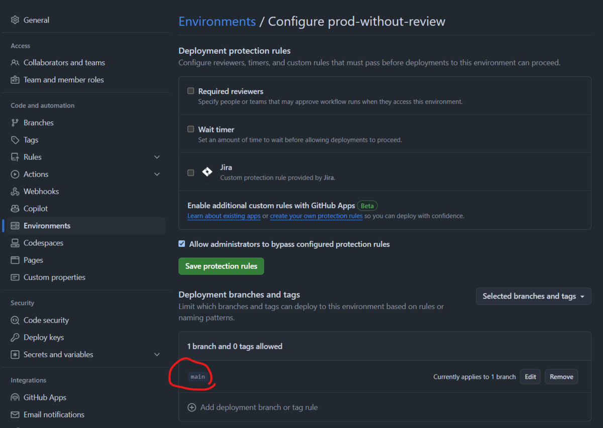This screenshot has height=428, width=603.
Task: Click '1 branch and 0 tags allowed' text
Action: pyautogui.click(x=235, y=346)
